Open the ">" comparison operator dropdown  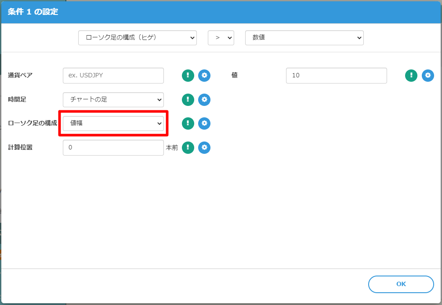pyautogui.click(x=221, y=38)
